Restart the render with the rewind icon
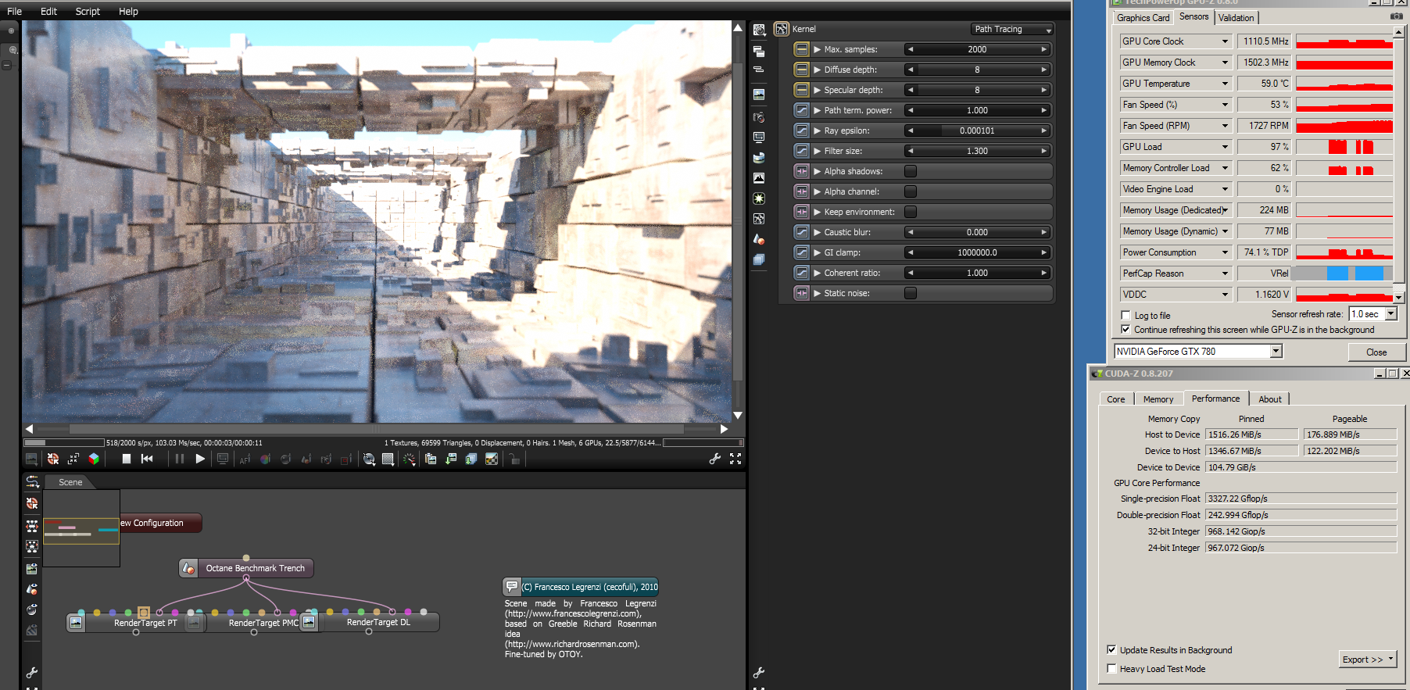The image size is (1410, 690). [x=147, y=459]
